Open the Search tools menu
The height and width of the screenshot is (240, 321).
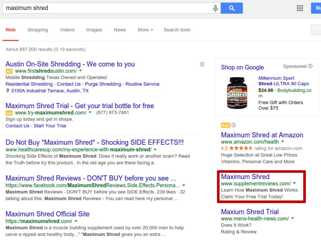[177, 30]
